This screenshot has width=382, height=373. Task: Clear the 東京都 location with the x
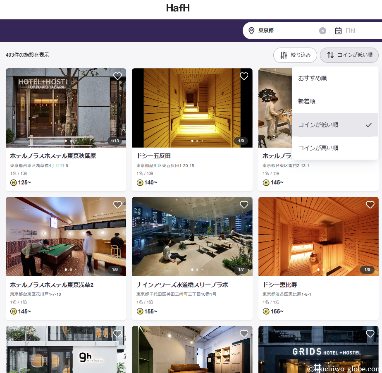322,31
